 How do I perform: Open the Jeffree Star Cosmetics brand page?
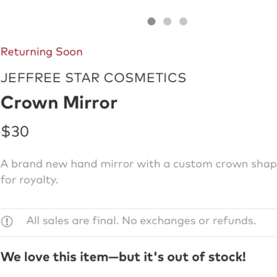tap(93, 78)
